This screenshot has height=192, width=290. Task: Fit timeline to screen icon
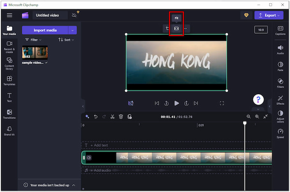[x=265, y=116]
